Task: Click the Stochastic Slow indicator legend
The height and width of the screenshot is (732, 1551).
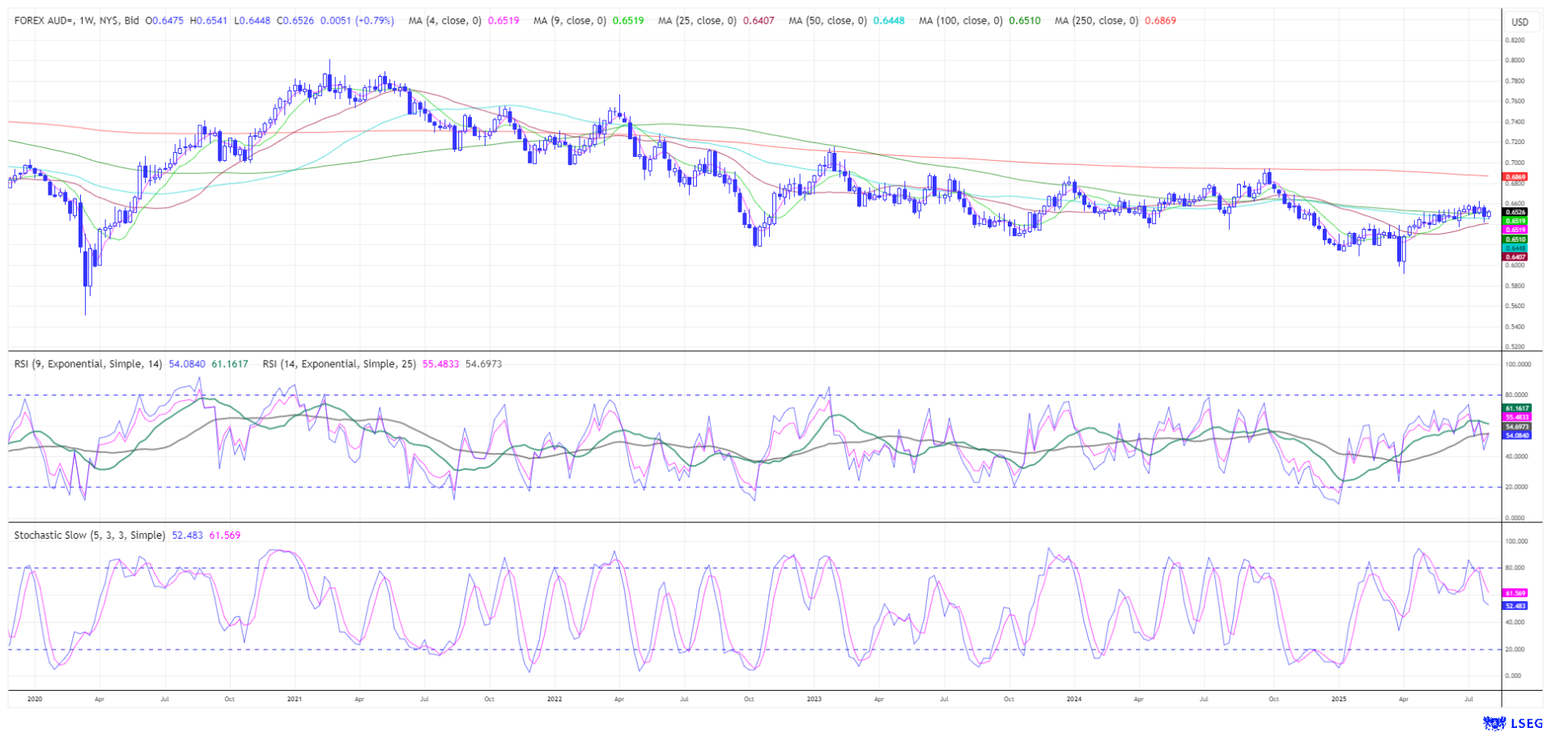Action: pyautogui.click(x=89, y=535)
